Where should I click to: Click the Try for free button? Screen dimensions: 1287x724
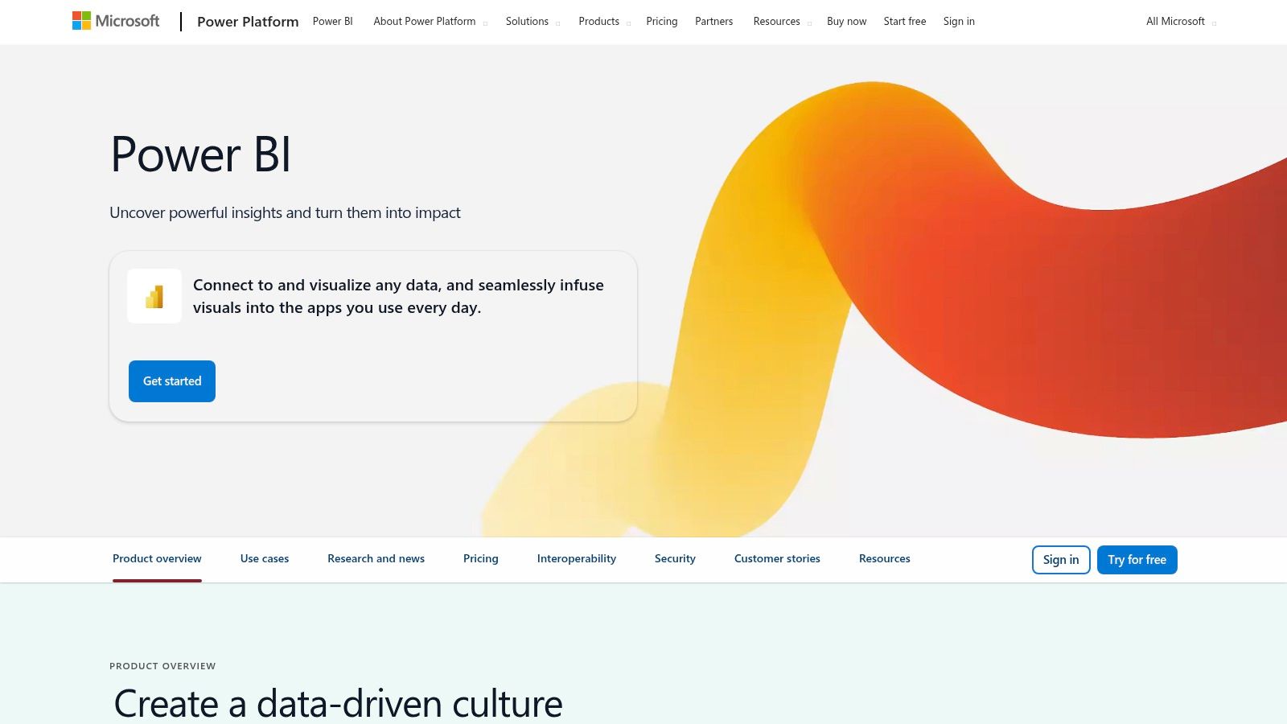click(x=1137, y=559)
